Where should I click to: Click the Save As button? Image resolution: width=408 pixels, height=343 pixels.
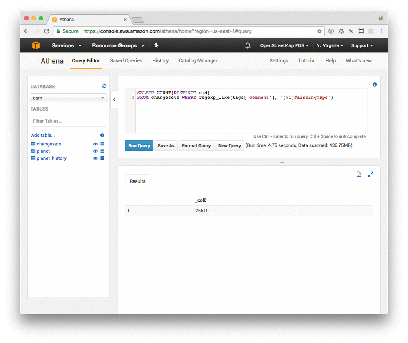point(166,146)
